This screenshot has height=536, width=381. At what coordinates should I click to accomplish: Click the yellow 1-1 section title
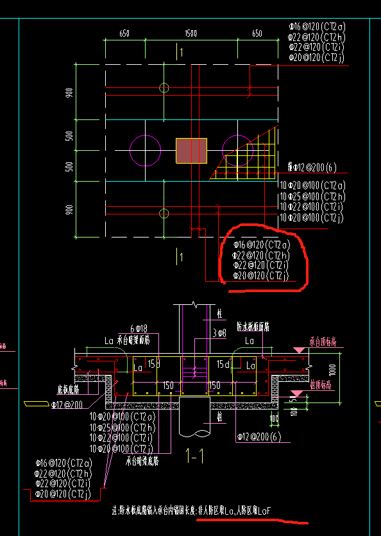195,455
